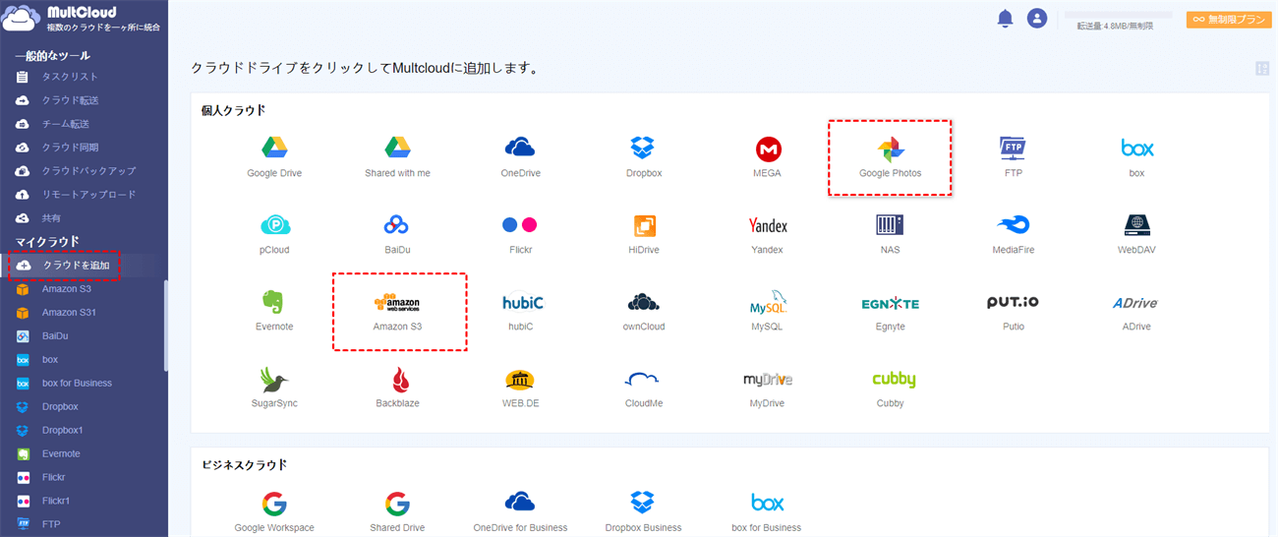This screenshot has height=537, width=1278.
Task: Open クラウド転送 in sidebar
Action: [x=70, y=100]
